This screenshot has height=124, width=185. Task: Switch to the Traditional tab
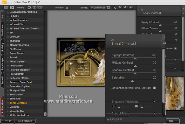pyautogui.click(x=2, y=30)
